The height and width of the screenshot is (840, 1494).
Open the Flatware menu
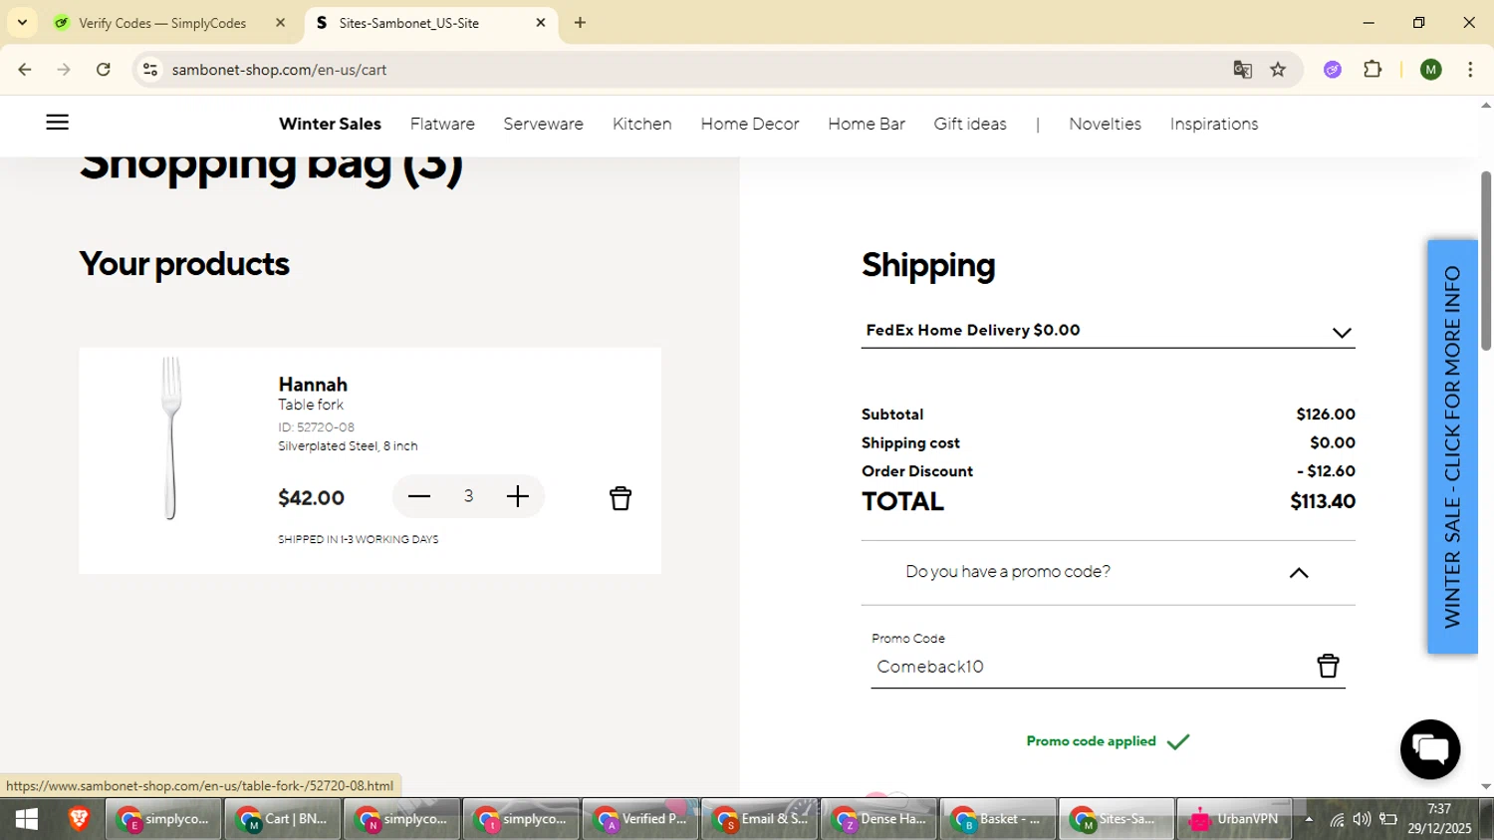[x=442, y=124]
